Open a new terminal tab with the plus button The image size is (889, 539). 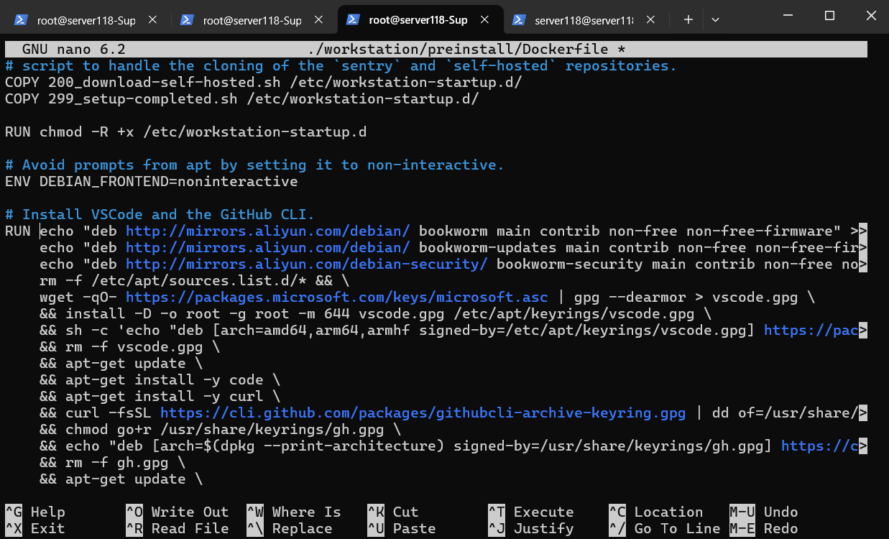point(688,20)
